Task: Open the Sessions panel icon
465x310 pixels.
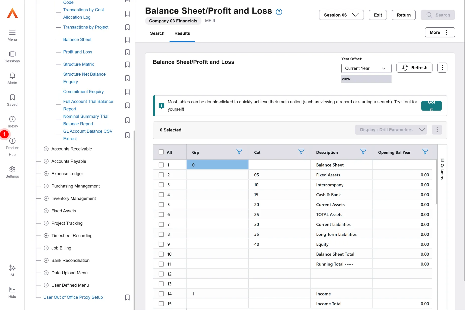Action: pyautogui.click(x=12, y=54)
